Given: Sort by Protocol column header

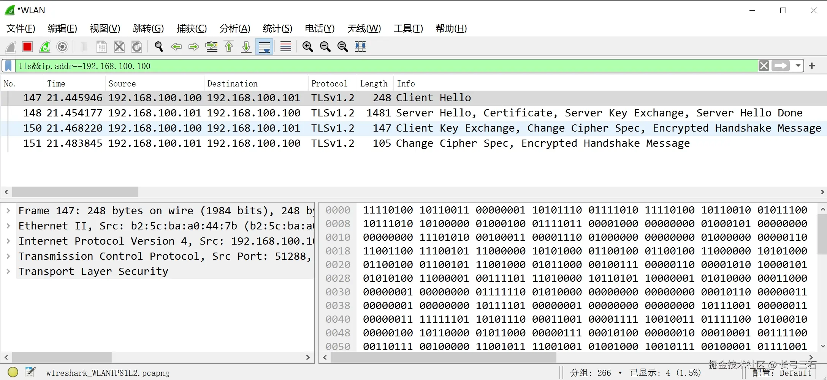Looking at the screenshot, I should pyautogui.click(x=333, y=83).
